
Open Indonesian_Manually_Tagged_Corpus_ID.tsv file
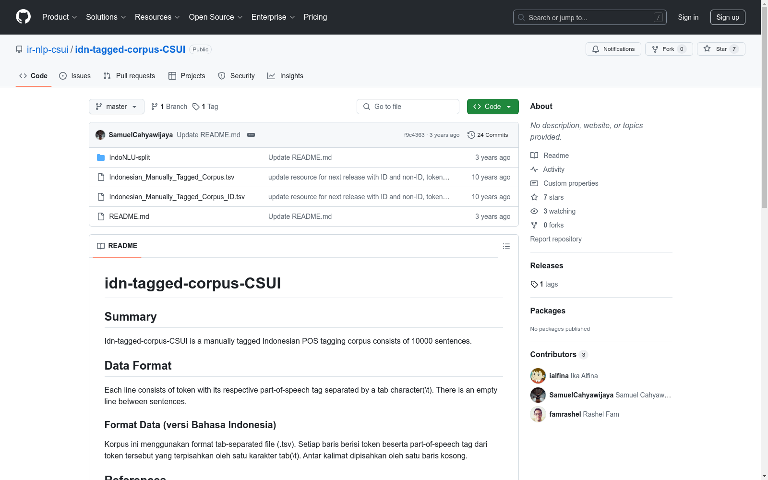tap(177, 197)
